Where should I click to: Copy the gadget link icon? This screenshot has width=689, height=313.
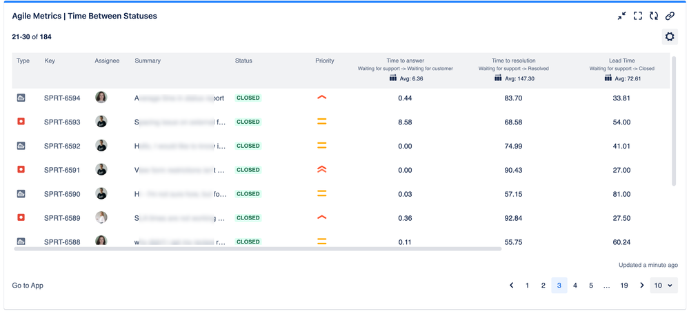point(670,16)
